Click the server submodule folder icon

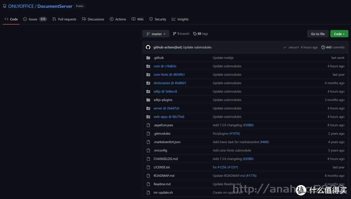148,108
